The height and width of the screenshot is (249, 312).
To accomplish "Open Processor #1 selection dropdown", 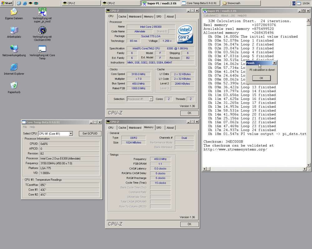I will 151,99.
